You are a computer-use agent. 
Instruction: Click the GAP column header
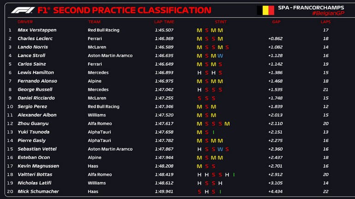point(276,22)
